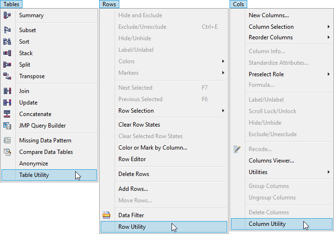The image size is (334, 234).
Task: Choose Table Utility menu entry
Action: pyautogui.click(x=34, y=175)
